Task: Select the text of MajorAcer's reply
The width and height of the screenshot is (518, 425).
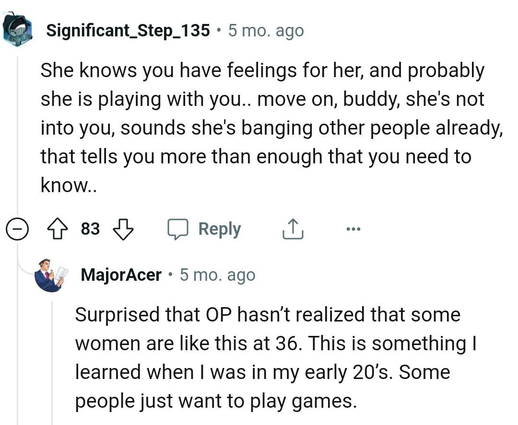Action: [x=269, y=357]
